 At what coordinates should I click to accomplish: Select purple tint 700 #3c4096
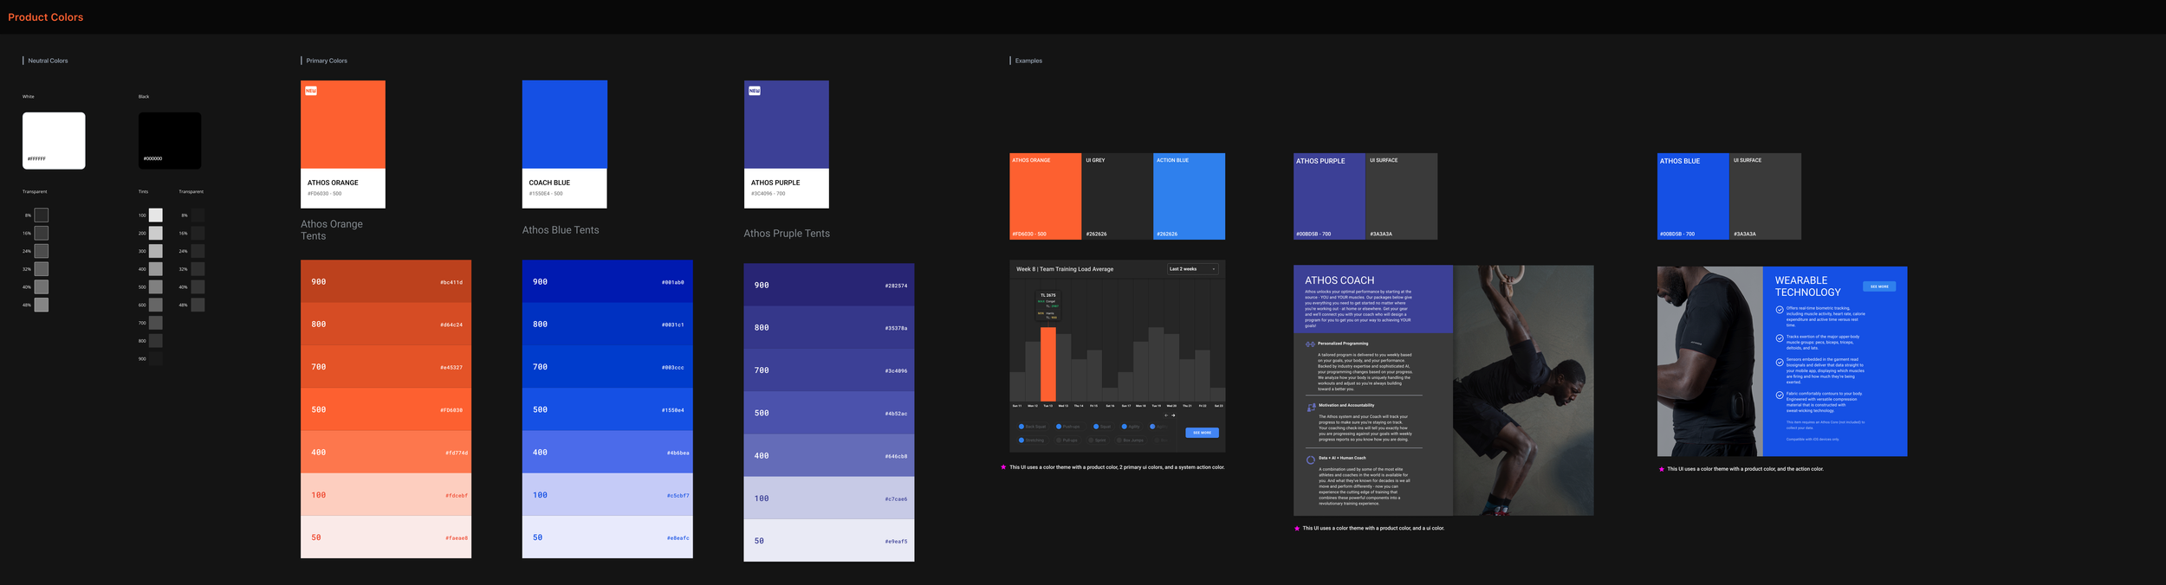point(829,370)
